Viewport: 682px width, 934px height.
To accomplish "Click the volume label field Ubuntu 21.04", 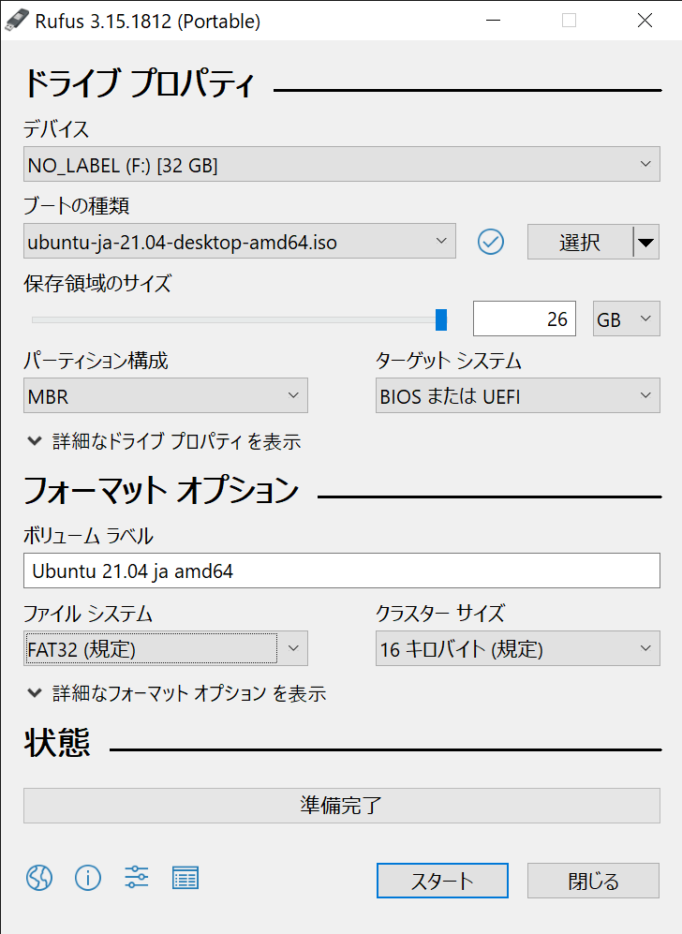I will pos(342,571).
